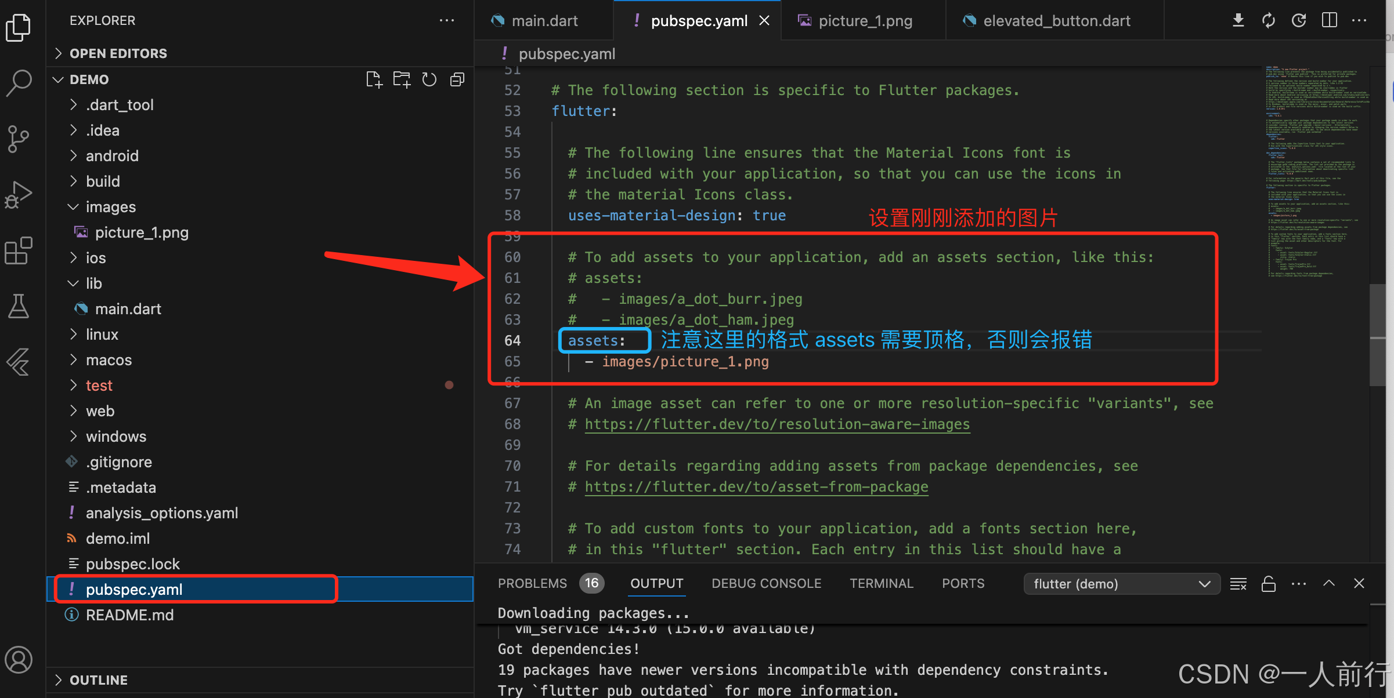This screenshot has width=1394, height=698.
Task: Open the Testing flask icon
Action: click(x=19, y=306)
